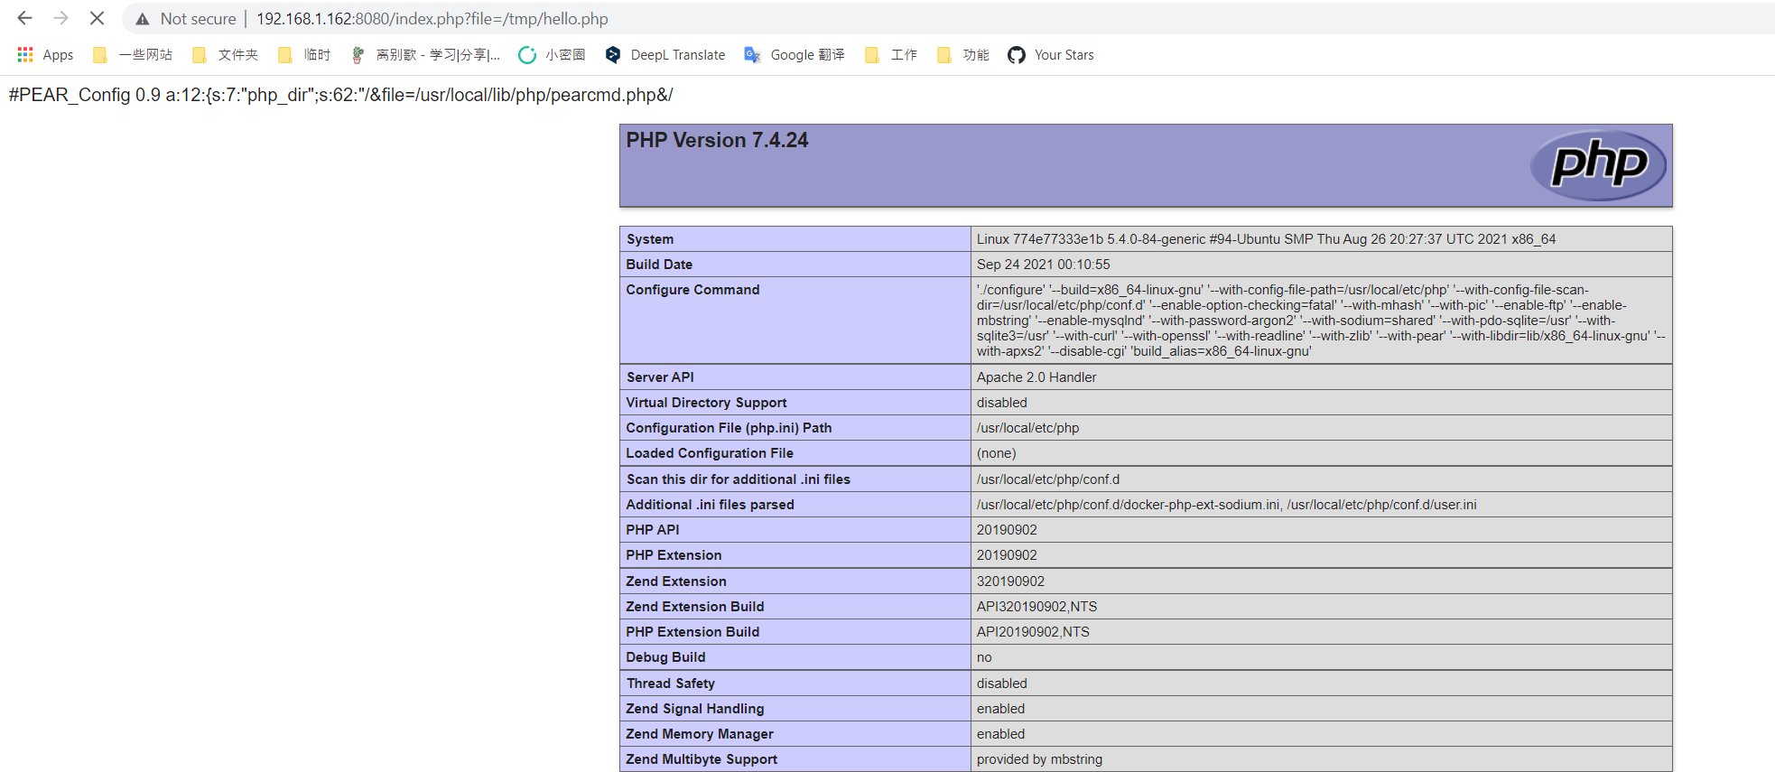This screenshot has height=772, width=1775.
Task: Click the browser forward arrow
Action: click(x=60, y=18)
